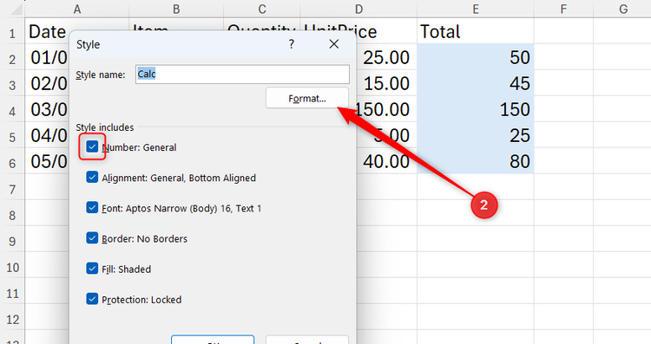The width and height of the screenshot is (651, 344).
Task: Select the Total cell showing 25
Action: pos(476,135)
